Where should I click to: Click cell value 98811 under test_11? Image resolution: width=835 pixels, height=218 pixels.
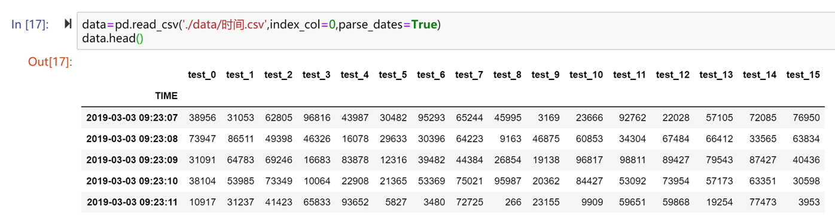(x=632, y=160)
